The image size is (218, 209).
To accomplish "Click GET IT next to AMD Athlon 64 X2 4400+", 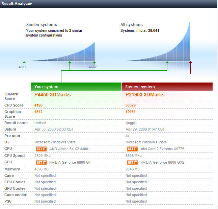I will 41,149.
